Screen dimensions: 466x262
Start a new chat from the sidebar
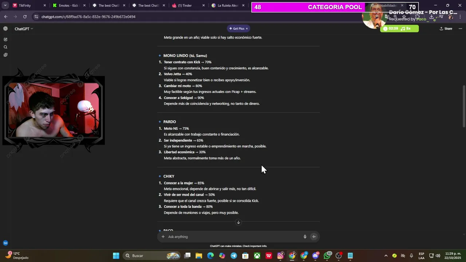[x=5, y=39]
